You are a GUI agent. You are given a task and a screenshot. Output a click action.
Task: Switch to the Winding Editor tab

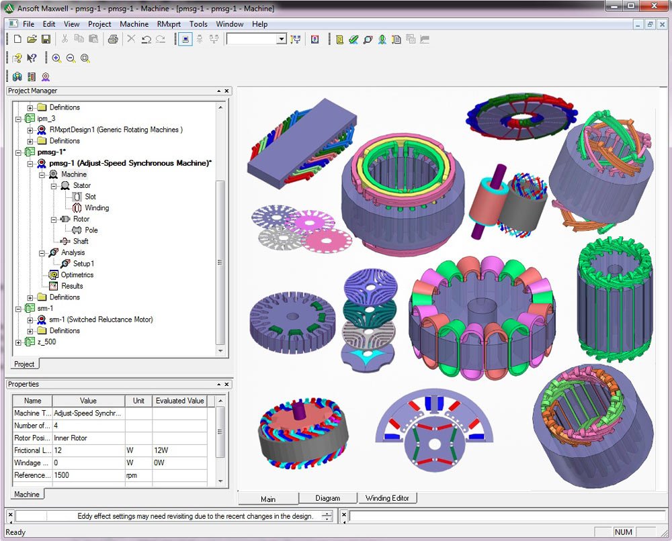387,498
